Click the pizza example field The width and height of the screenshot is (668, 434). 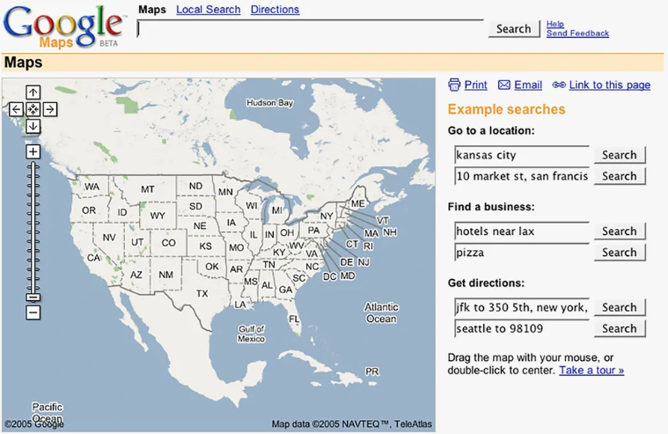(522, 253)
